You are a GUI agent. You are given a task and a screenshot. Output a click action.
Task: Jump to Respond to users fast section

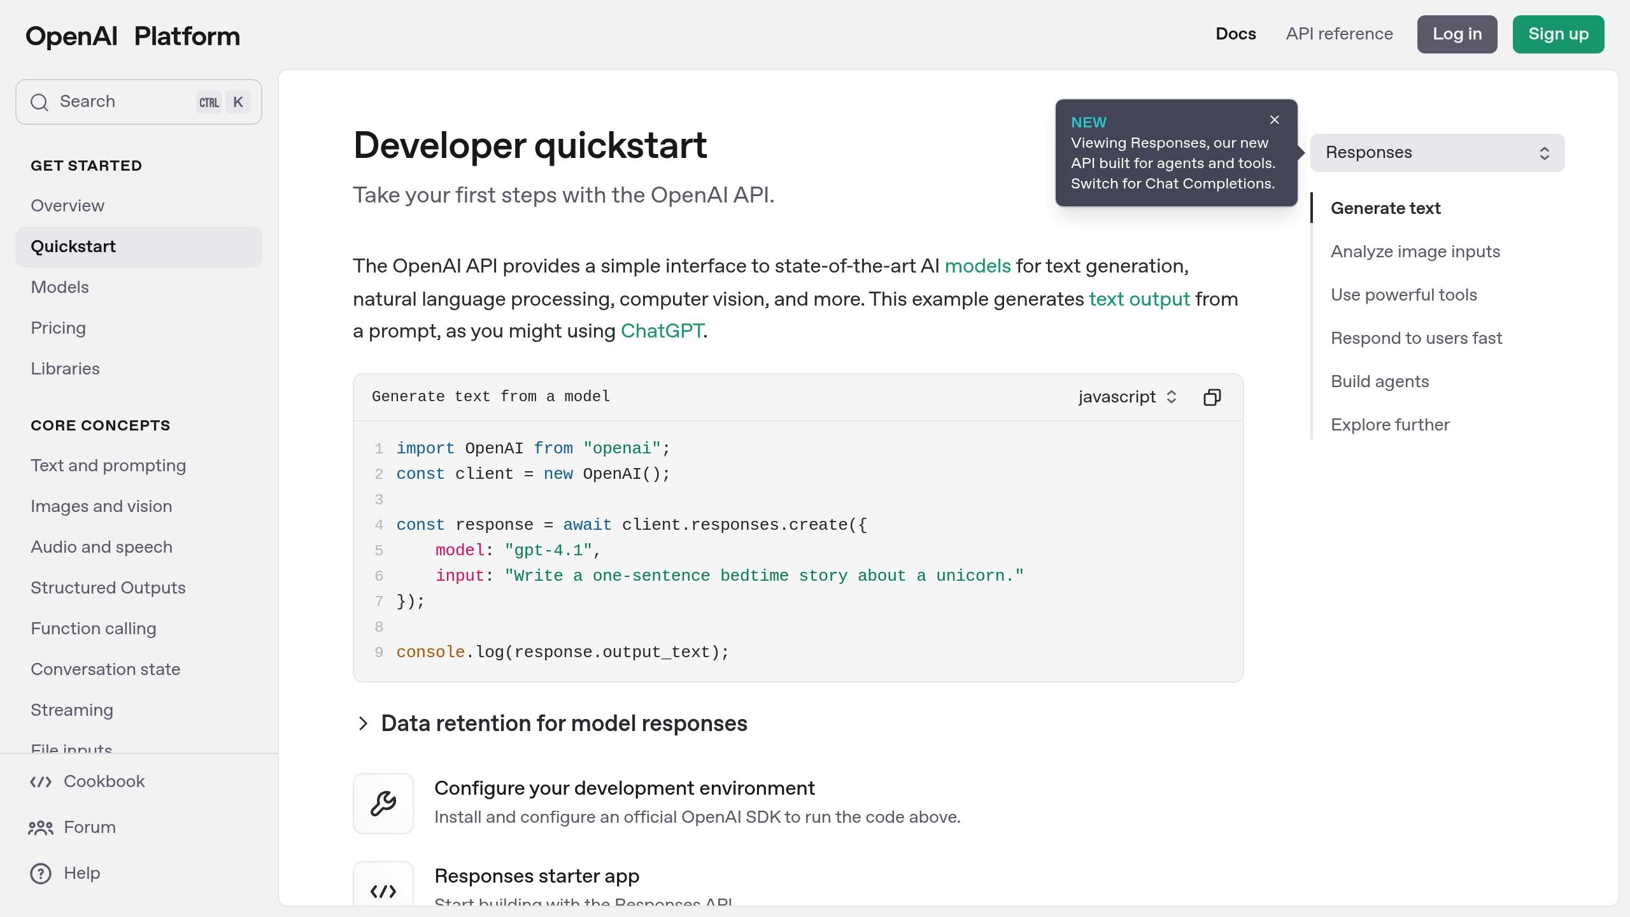pos(1416,338)
